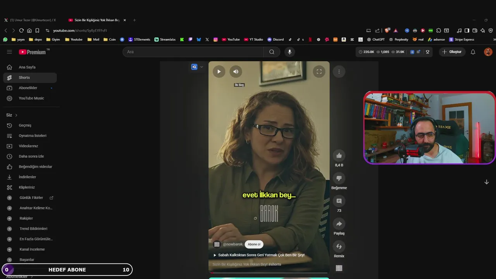
Task: Click the vidIQ stats bar trophy icon
Action: point(427,52)
